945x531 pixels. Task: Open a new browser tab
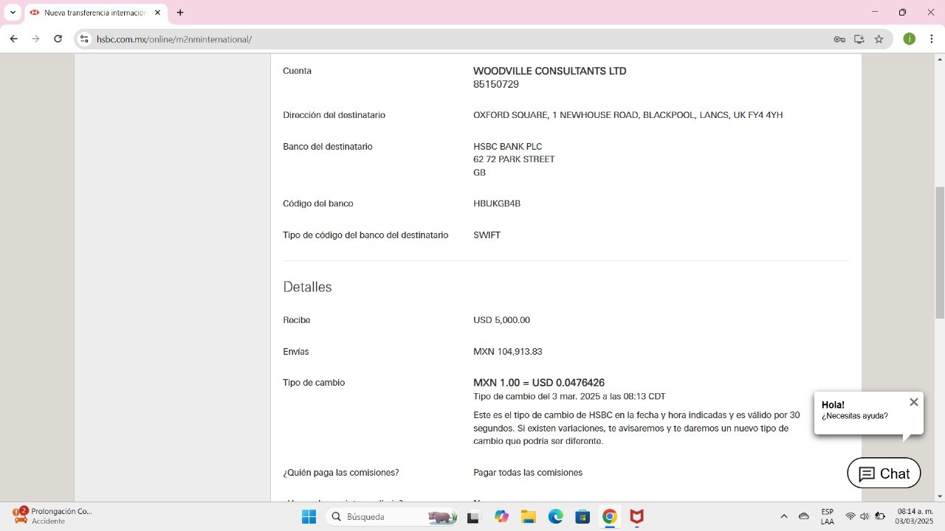180,13
